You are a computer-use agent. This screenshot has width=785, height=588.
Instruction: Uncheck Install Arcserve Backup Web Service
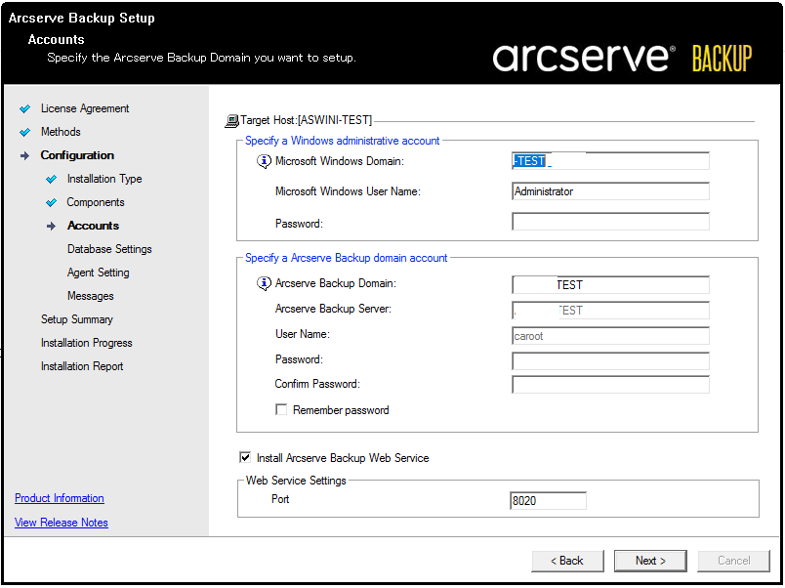[x=245, y=457]
